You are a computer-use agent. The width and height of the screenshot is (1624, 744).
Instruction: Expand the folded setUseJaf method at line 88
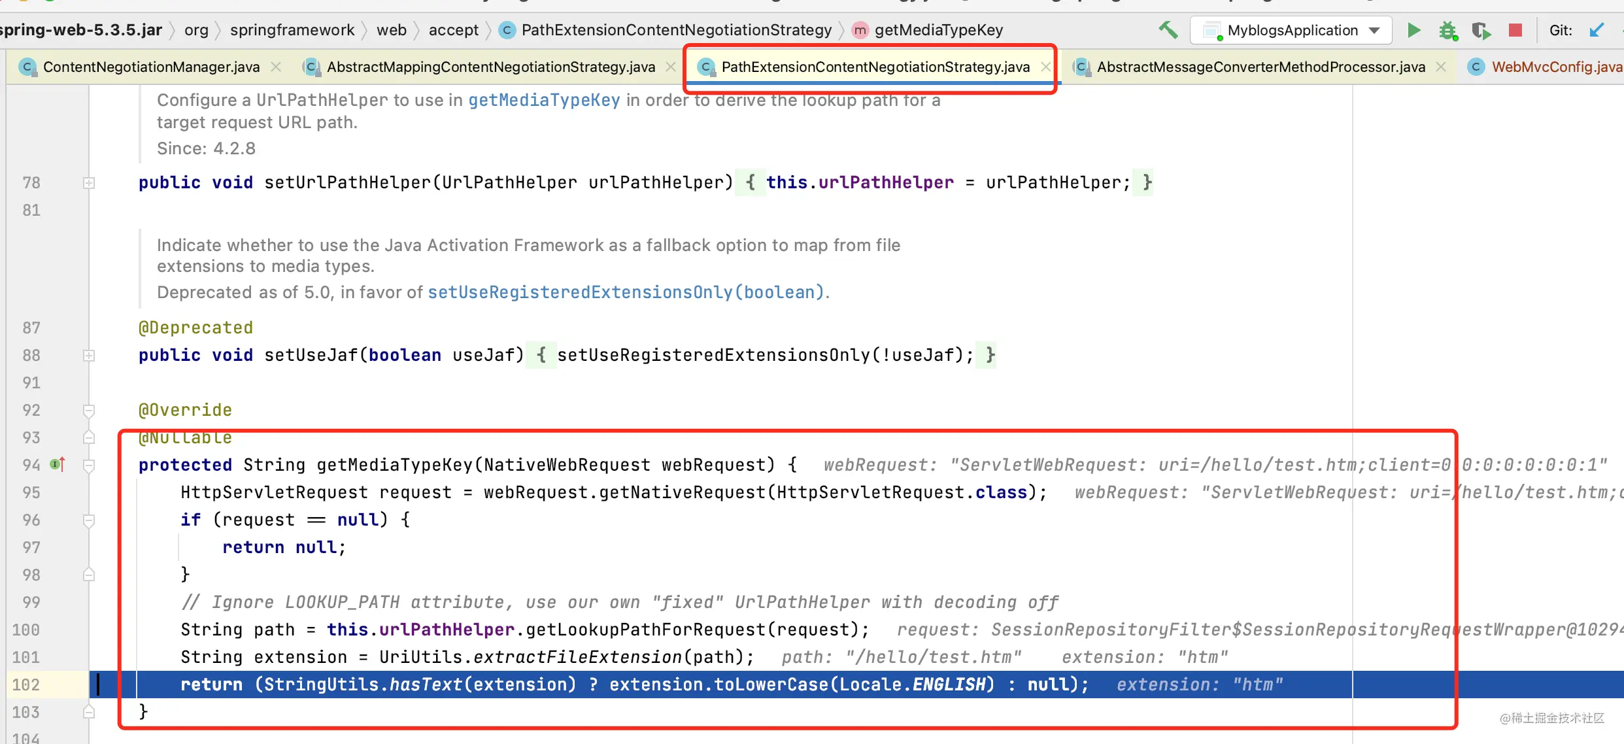coord(89,356)
